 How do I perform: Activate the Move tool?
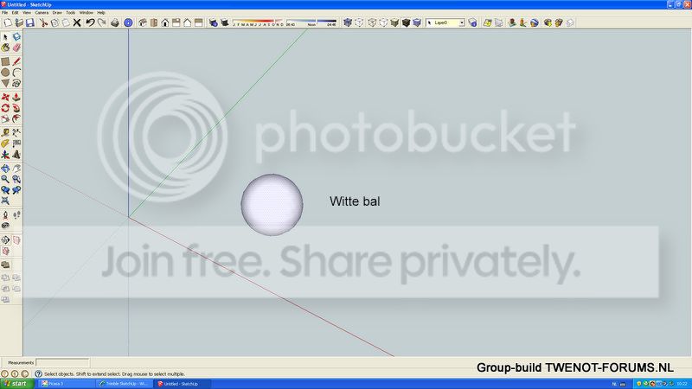pyautogui.click(x=5, y=97)
